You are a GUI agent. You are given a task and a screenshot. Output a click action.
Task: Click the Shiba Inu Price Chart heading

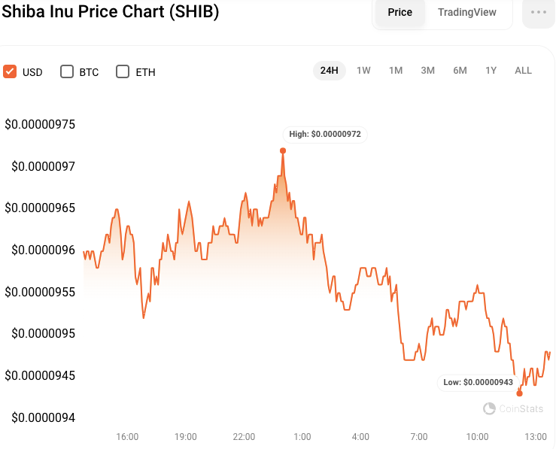coord(110,13)
